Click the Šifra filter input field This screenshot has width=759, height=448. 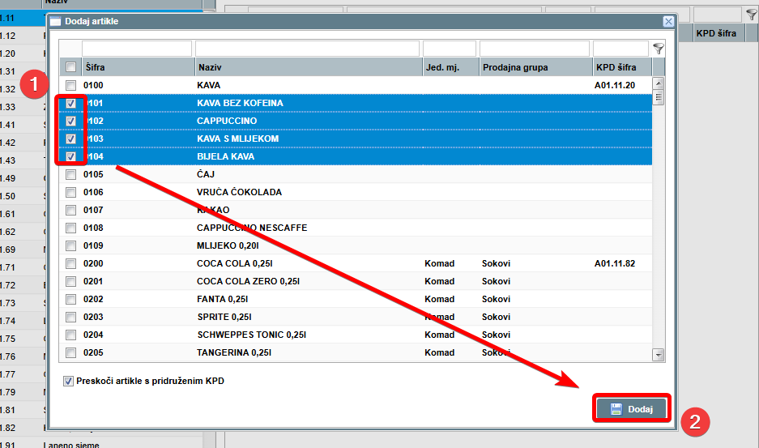click(136, 49)
